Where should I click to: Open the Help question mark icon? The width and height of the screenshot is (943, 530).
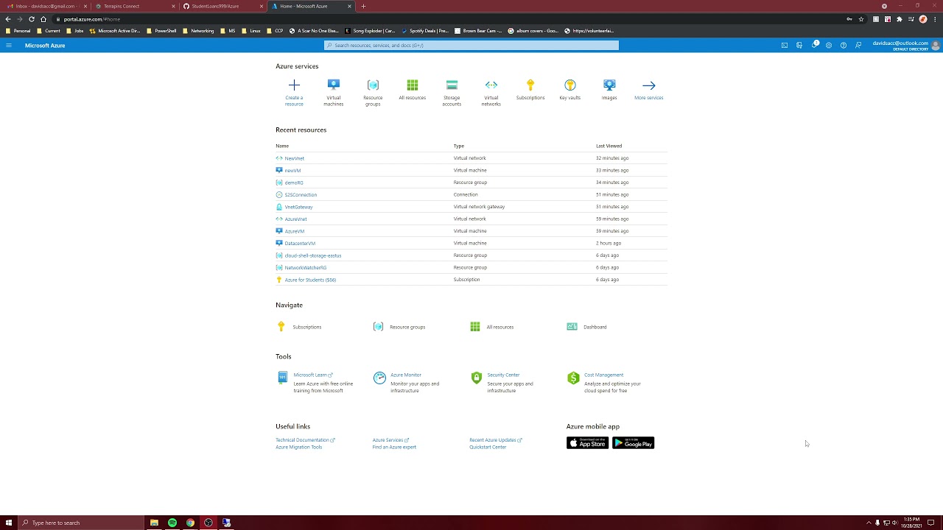844,46
